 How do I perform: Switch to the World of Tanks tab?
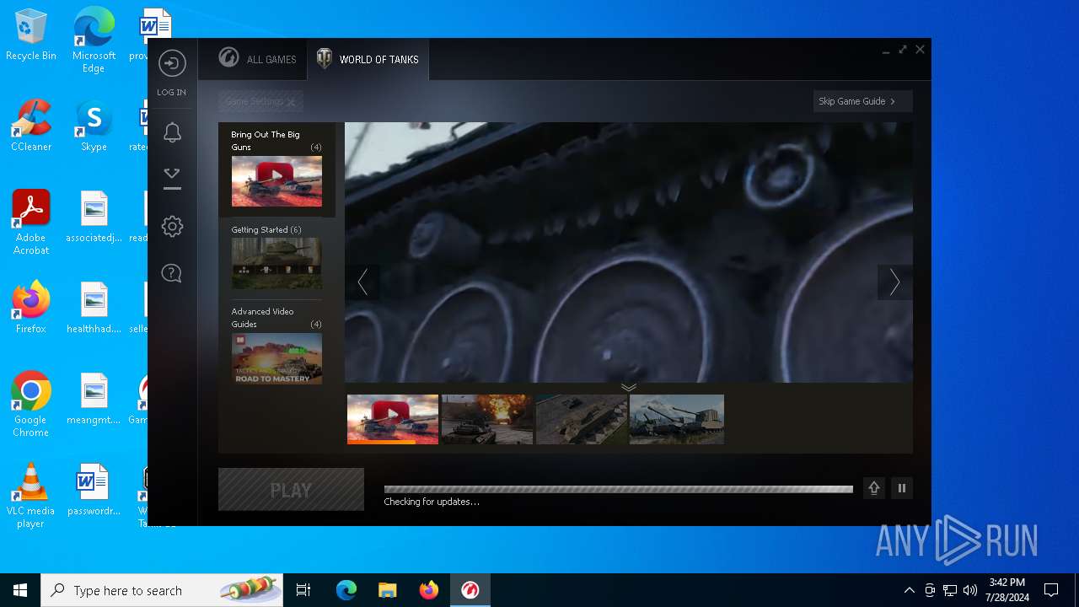tap(368, 59)
